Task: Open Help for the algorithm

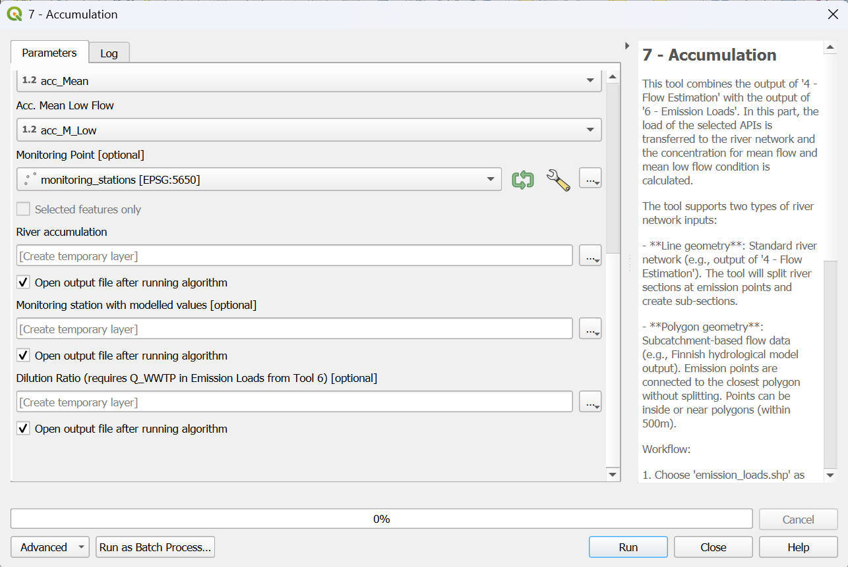Action: [799, 547]
